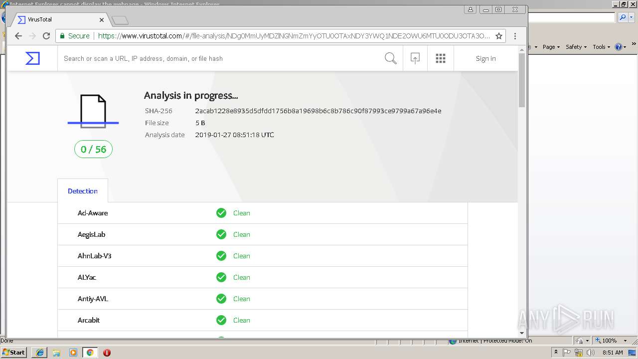Open the apps grid icon
The height and width of the screenshot is (359, 638).
pos(441,58)
